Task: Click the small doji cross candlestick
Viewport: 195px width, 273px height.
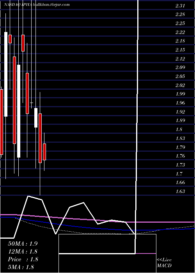Action: click(x=32, y=103)
